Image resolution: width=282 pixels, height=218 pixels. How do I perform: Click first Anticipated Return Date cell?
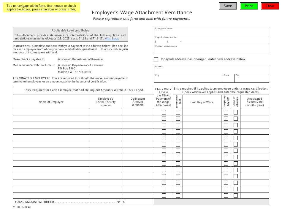tap(254, 112)
